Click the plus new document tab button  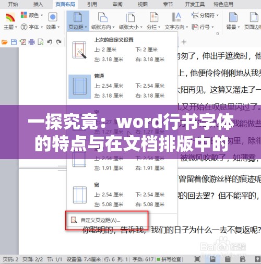click(x=184, y=42)
